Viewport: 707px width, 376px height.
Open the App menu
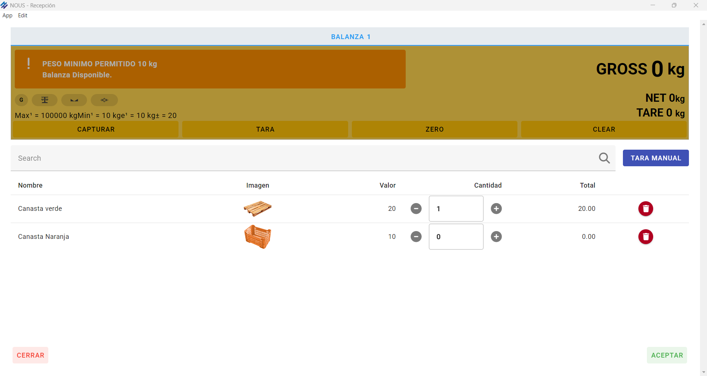click(x=7, y=15)
